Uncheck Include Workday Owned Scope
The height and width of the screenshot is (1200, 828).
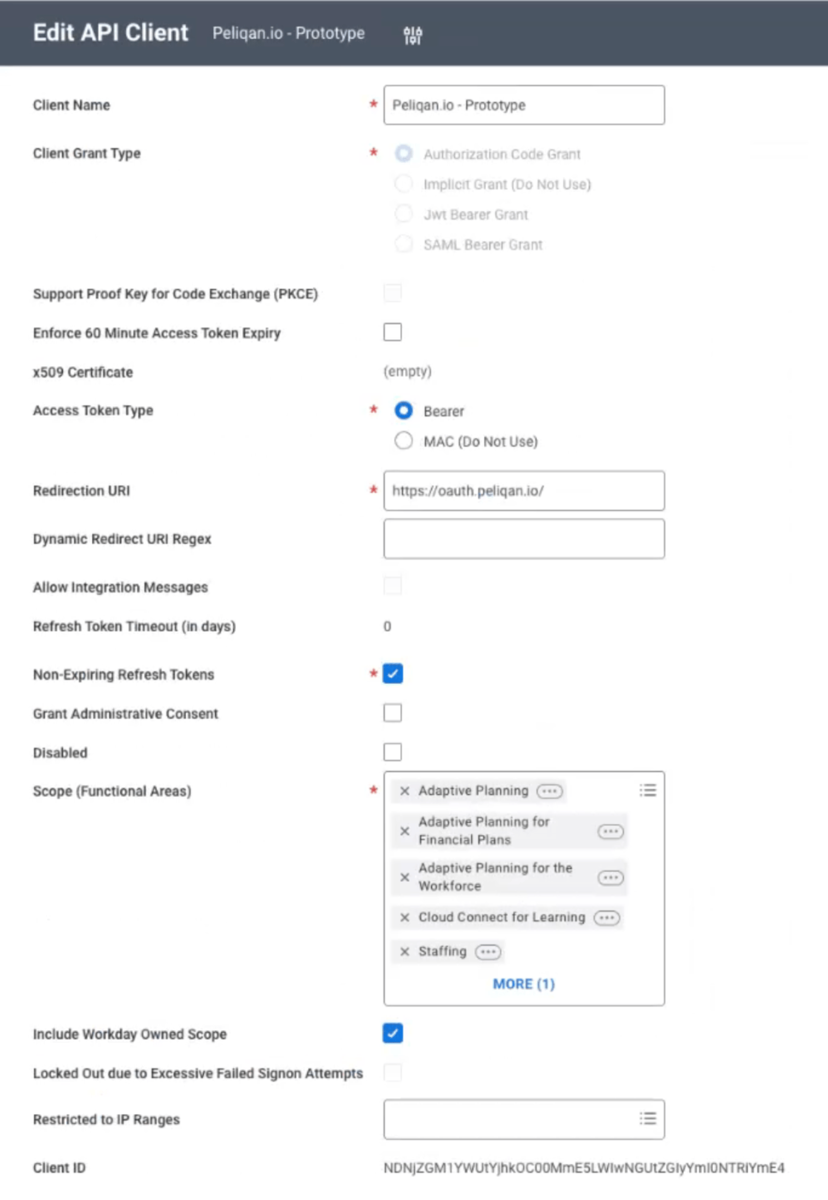click(x=392, y=1032)
